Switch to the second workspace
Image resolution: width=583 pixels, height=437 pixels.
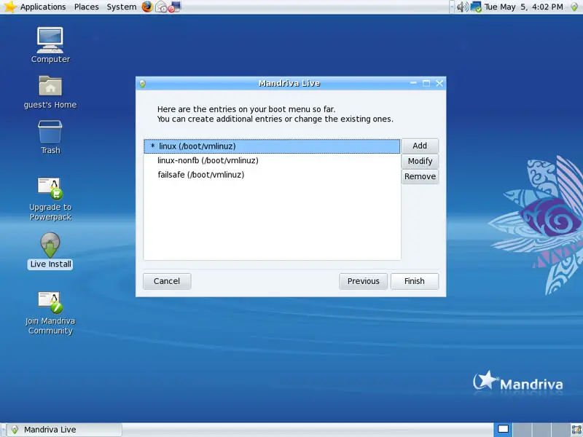click(522, 430)
